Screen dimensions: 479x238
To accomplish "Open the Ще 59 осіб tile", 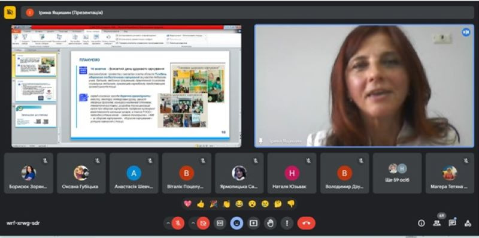I will coord(397,173).
